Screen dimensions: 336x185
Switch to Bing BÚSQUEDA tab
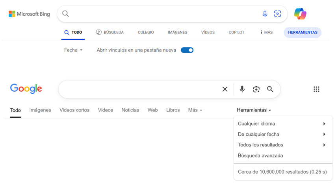[110, 32]
